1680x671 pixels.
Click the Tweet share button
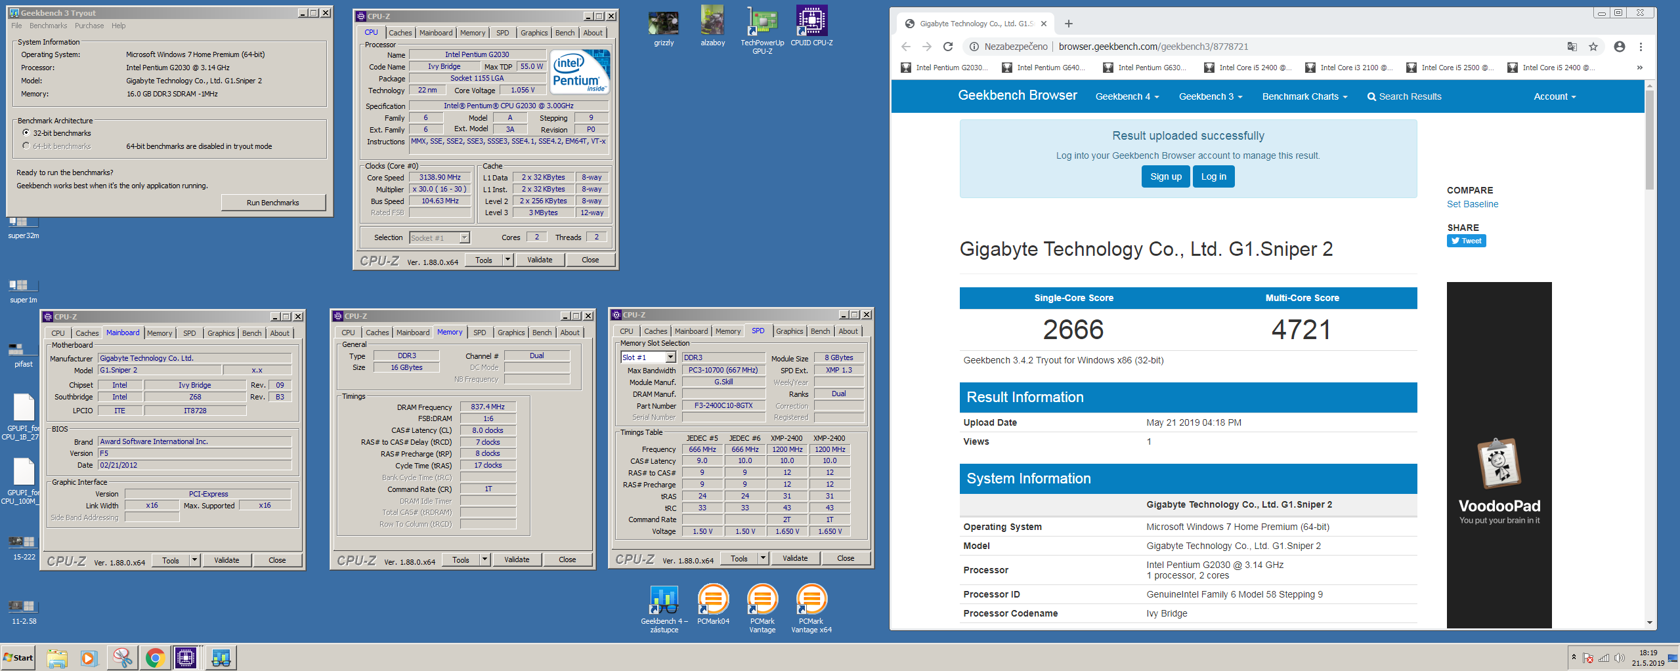(x=1467, y=241)
